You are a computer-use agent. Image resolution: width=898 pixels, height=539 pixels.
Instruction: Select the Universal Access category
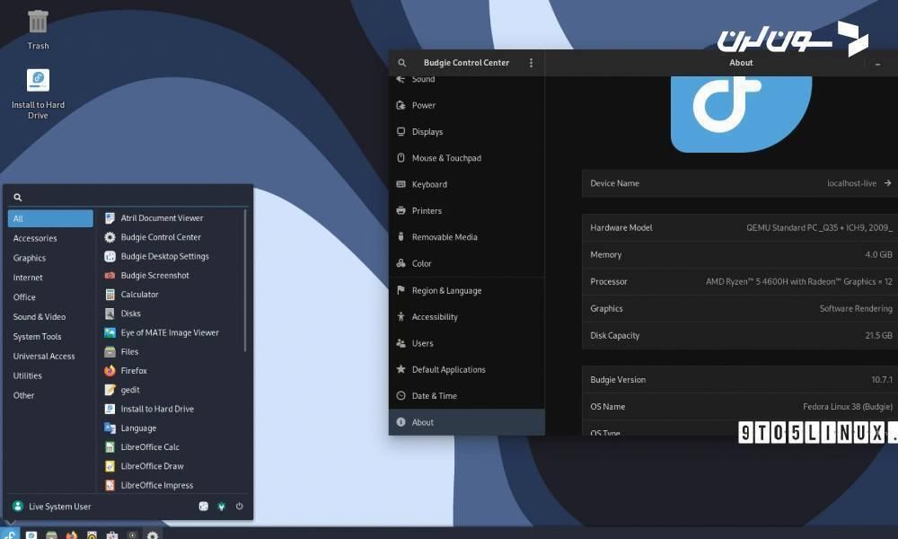point(50,356)
